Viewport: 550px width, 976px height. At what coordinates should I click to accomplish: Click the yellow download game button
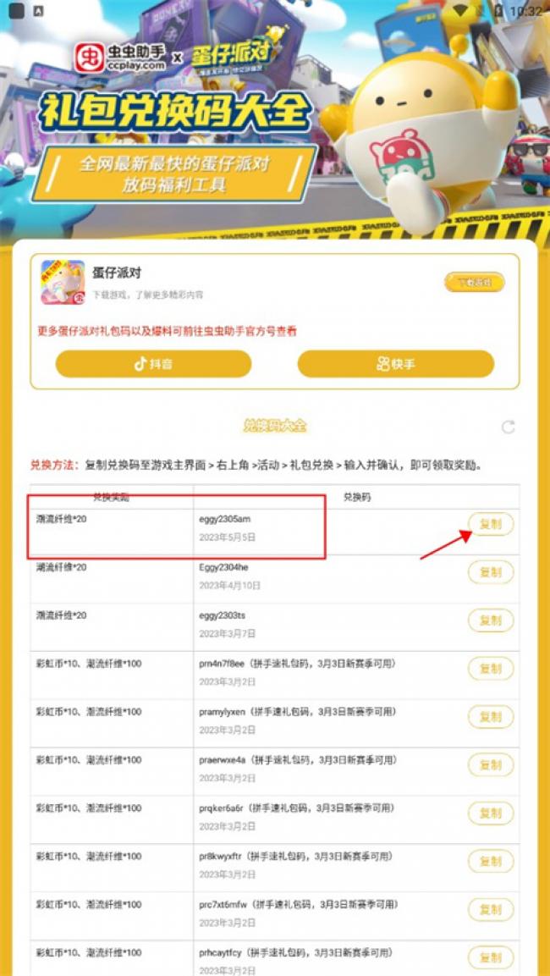pyautogui.click(x=474, y=282)
